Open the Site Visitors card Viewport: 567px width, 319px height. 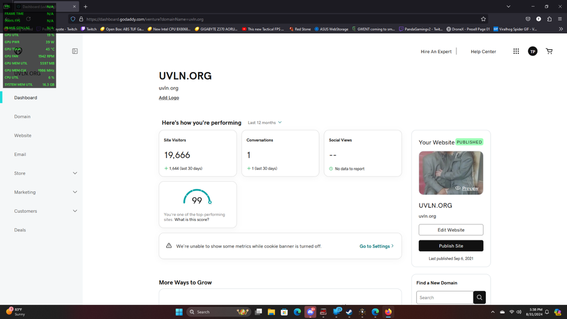(x=198, y=153)
